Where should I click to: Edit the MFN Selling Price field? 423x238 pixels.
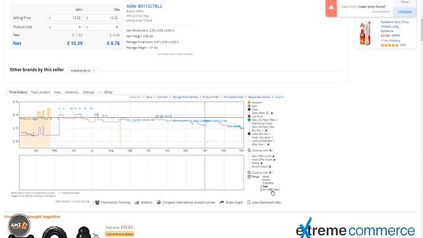coord(65,18)
